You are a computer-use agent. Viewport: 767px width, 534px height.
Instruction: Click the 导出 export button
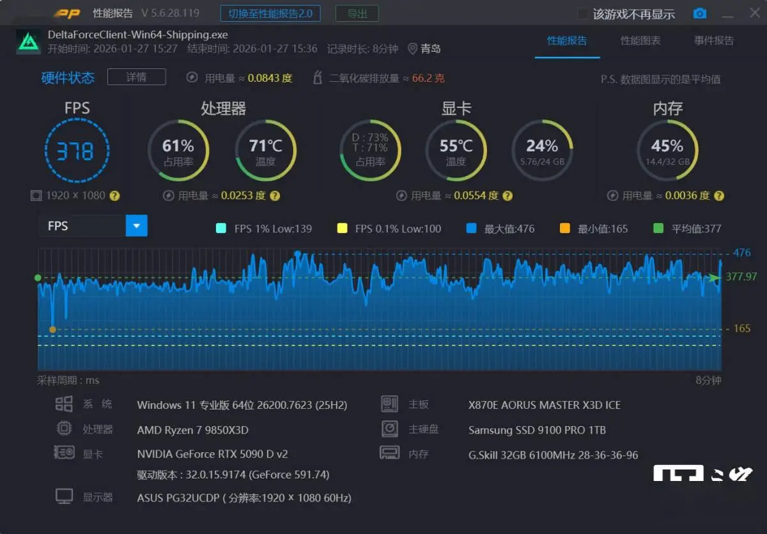(357, 13)
